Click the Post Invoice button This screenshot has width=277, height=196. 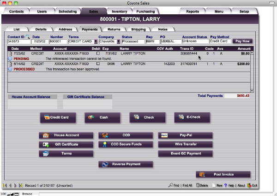pyautogui.click(x=223, y=174)
